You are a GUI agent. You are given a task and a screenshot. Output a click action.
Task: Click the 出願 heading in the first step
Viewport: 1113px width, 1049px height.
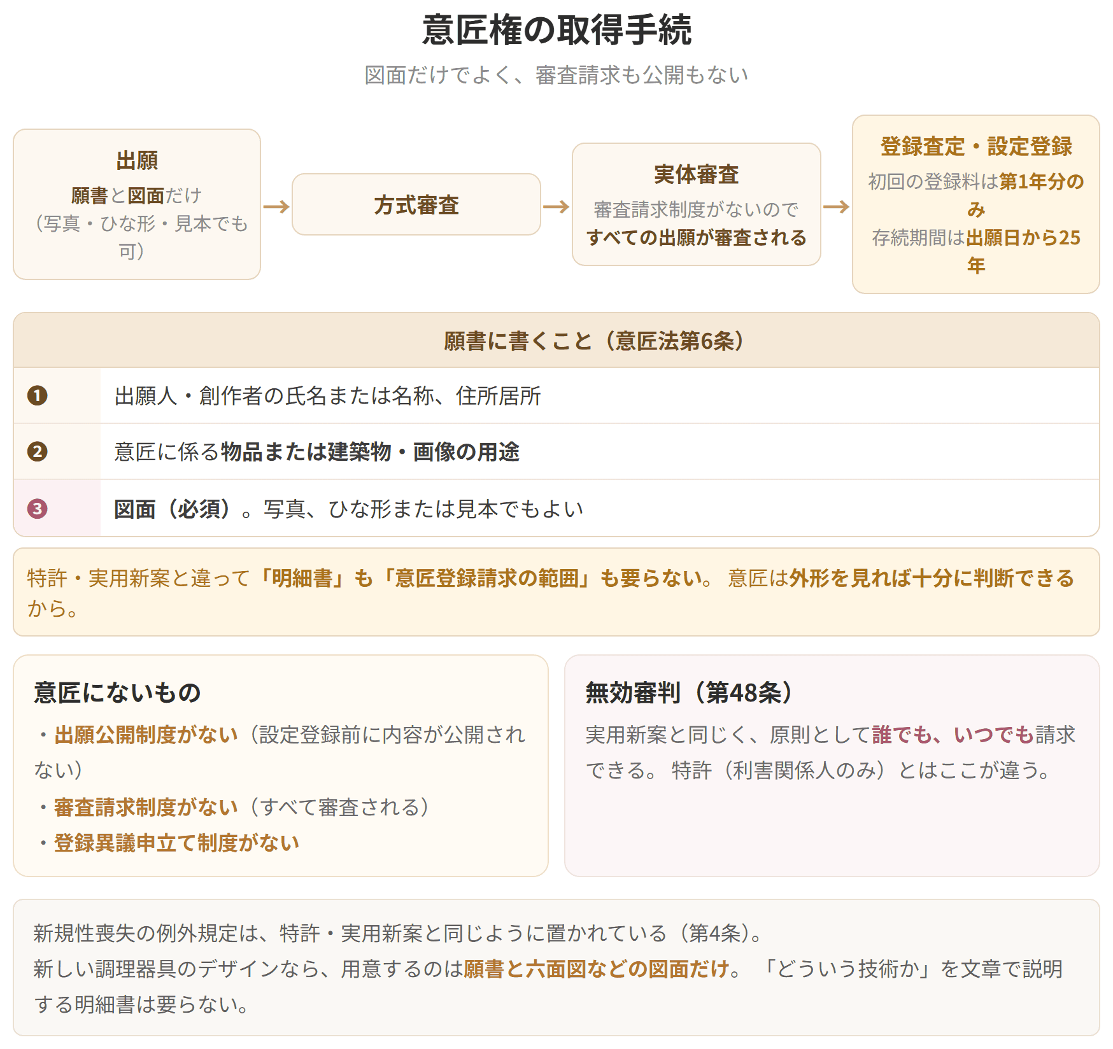pos(137,160)
